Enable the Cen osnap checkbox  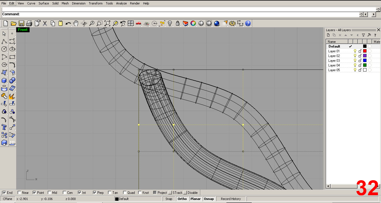click(x=64, y=192)
